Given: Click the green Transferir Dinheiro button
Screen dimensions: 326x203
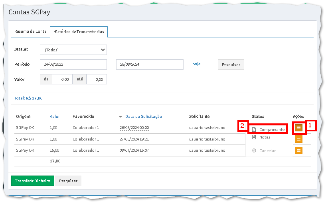Looking at the screenshot, I should tap(33, 181).
